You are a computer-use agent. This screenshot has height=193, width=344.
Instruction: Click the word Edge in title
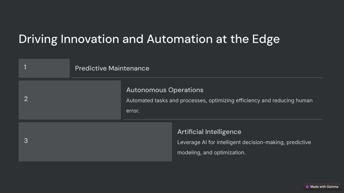(266, 40)
